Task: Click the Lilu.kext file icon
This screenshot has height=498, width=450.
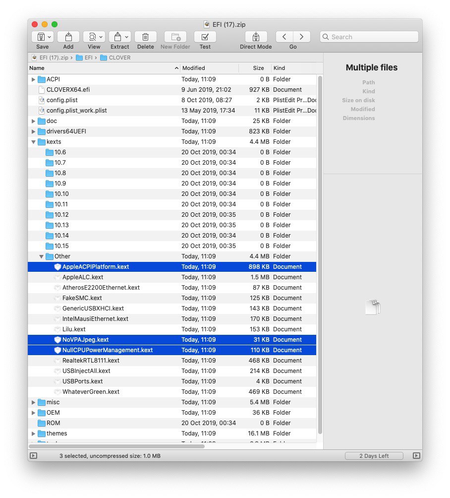Action: point(57,329)
